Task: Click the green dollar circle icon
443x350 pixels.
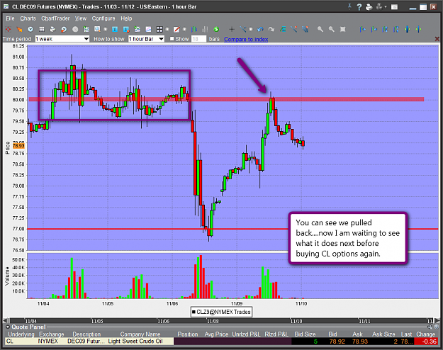Action: click(216, 29)
